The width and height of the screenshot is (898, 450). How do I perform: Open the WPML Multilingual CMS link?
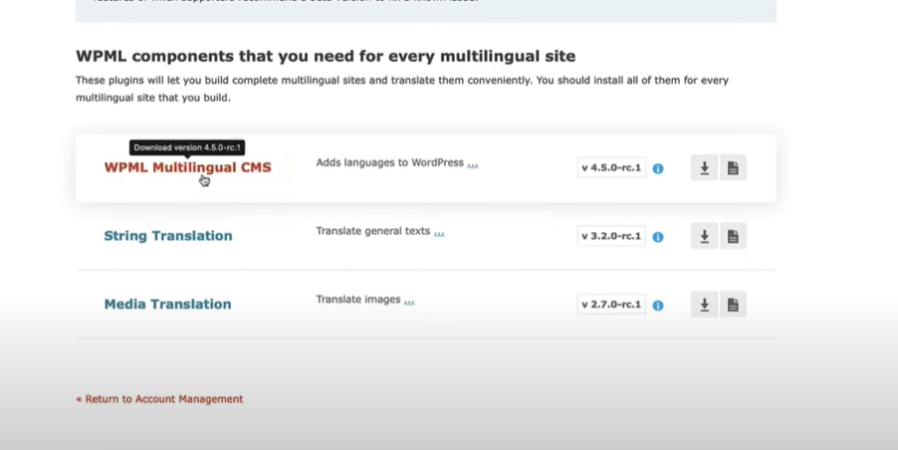click(x=188, y=167)
